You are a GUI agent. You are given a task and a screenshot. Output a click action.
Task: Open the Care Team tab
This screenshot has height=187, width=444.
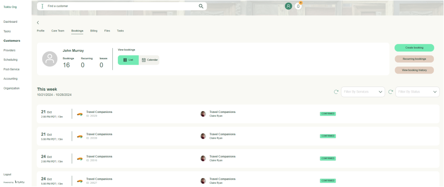(58, 31)
